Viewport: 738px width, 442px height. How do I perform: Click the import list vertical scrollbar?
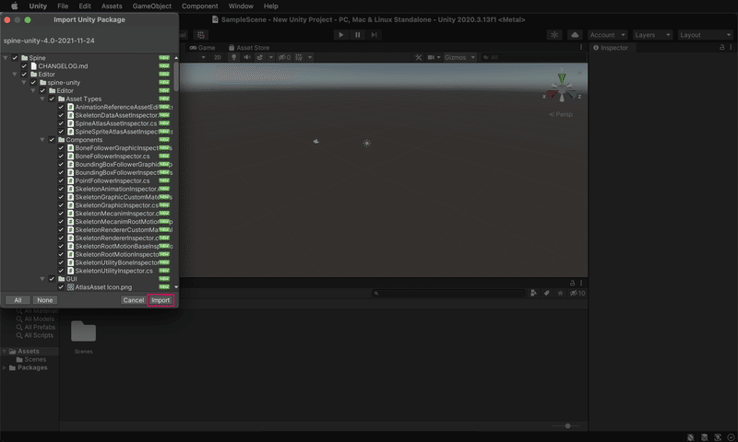coord(176,77)
